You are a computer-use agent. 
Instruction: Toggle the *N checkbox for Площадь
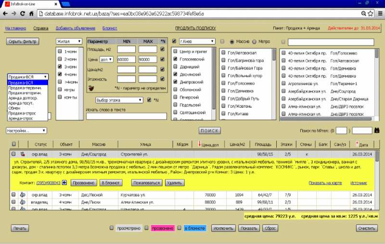(162, 50)
